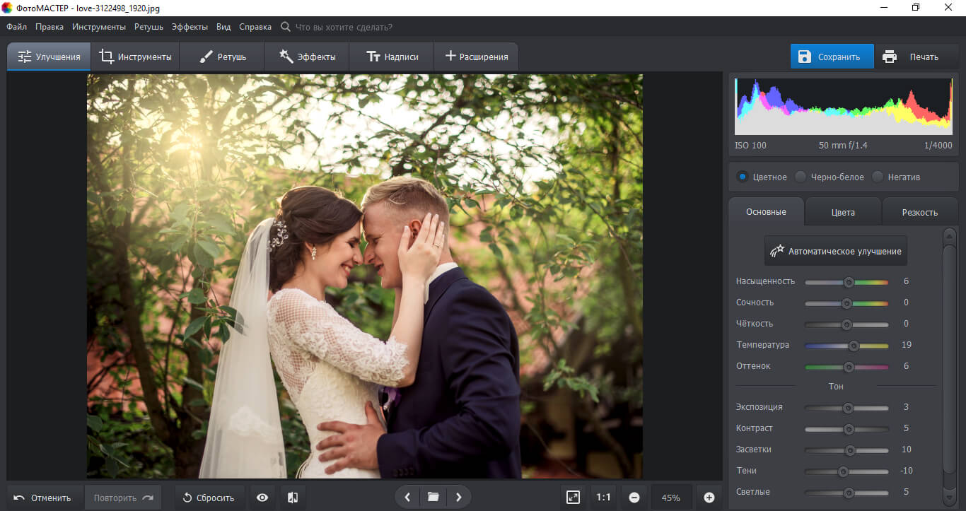Go to previous photo arrow
Screen dimensions: 966x511
pos(407,498)
